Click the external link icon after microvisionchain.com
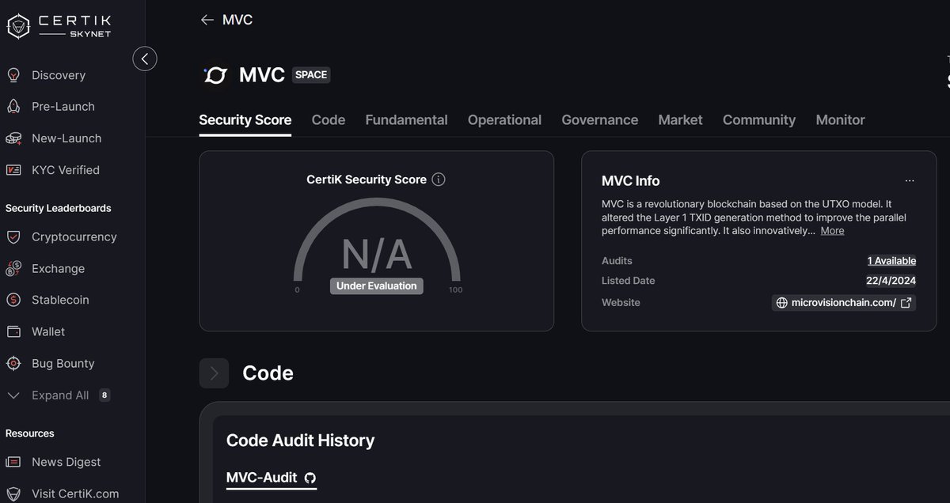Viewport: 950px width, 503px height. [906, 303]
